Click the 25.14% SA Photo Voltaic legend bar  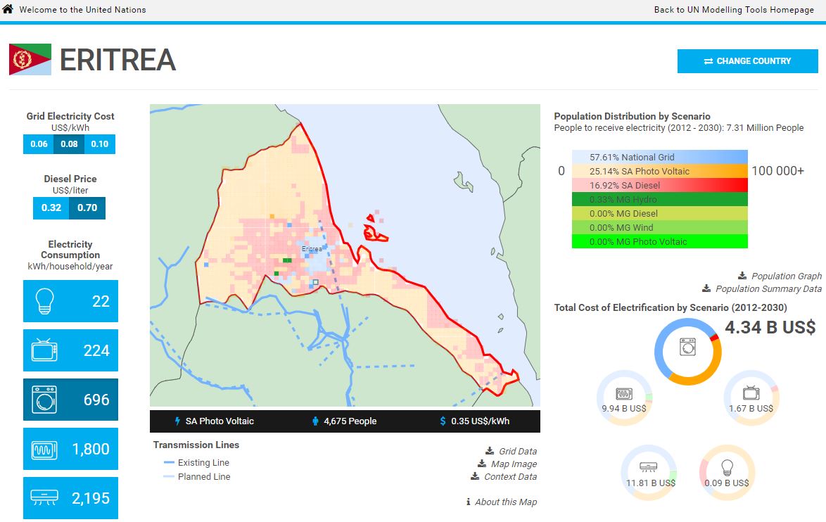pyautogui.click(x=659, y=171)
